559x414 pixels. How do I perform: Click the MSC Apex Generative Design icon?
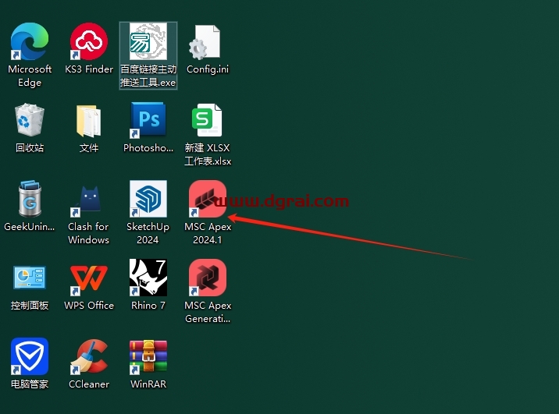207,278
